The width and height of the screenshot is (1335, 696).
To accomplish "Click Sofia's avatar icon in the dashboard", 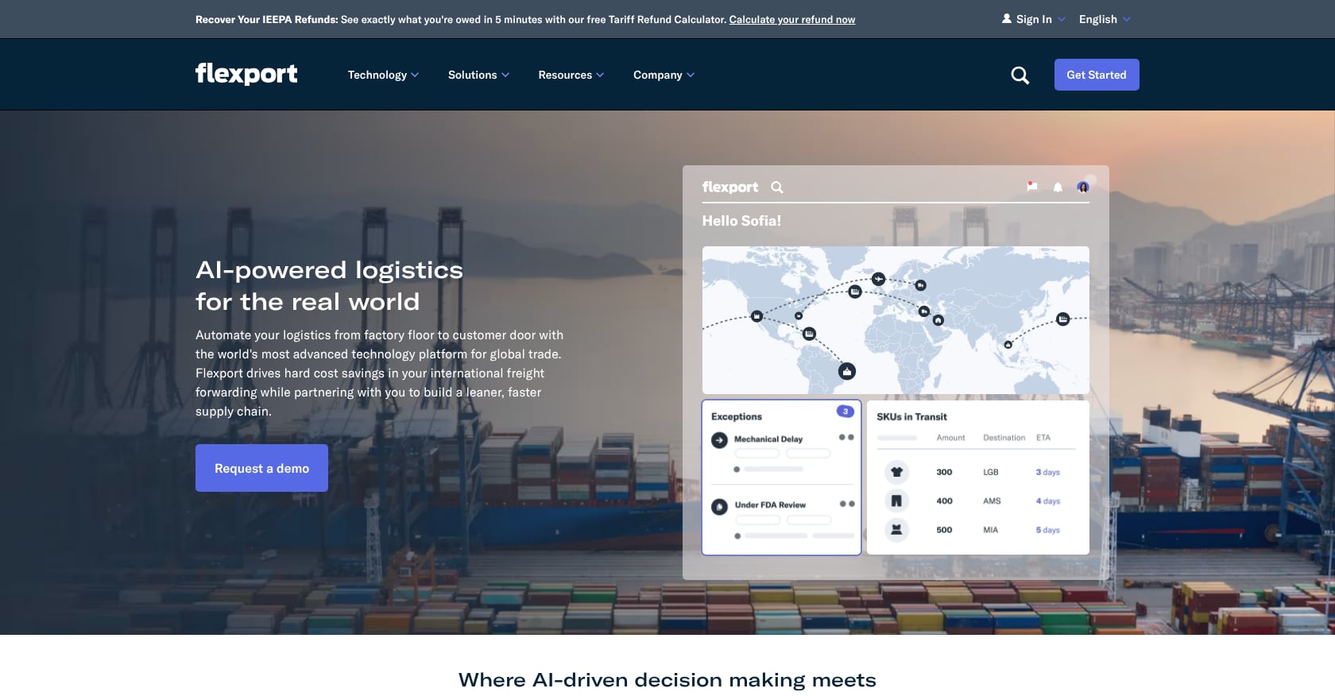I will [1082, 187].
